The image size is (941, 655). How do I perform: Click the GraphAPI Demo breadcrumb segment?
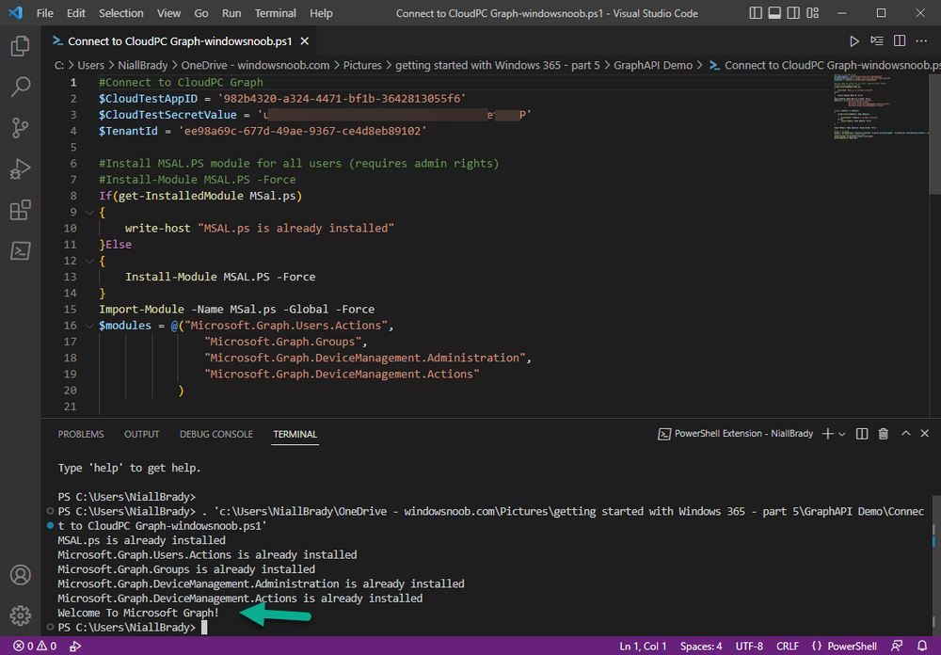point(653,66)
